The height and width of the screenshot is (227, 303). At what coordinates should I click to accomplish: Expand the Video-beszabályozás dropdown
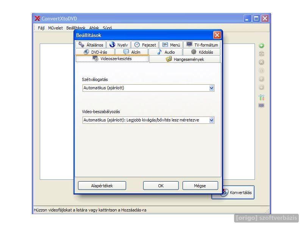211,120
